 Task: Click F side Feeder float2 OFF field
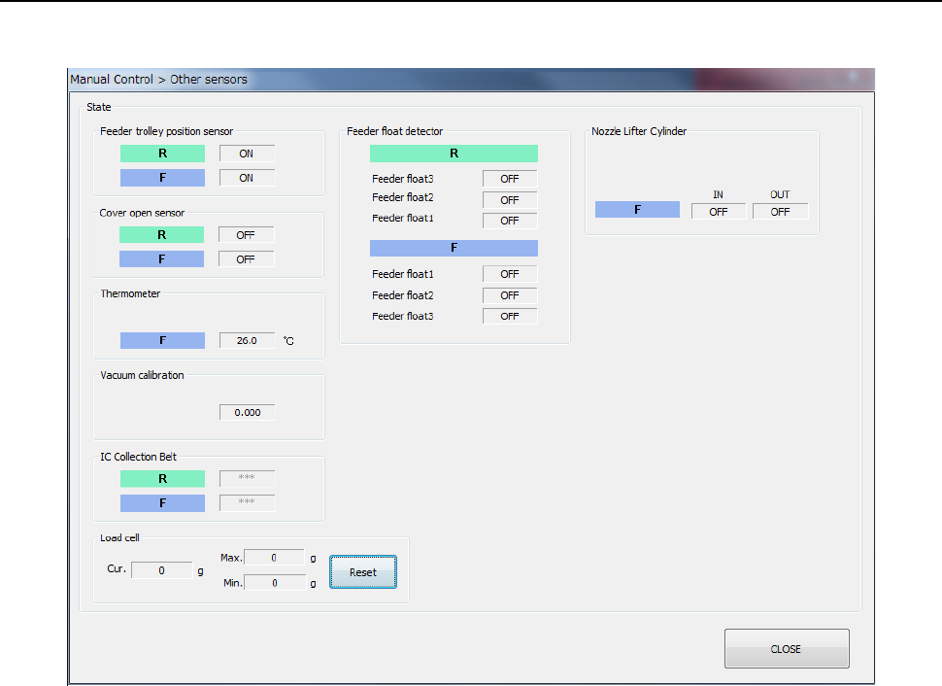(510, 295)
